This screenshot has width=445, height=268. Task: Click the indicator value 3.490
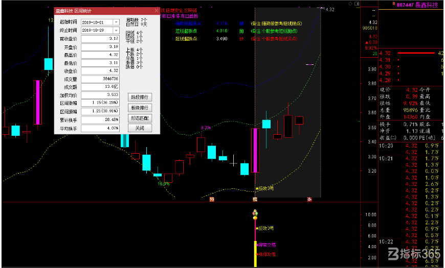pos(221,39)
